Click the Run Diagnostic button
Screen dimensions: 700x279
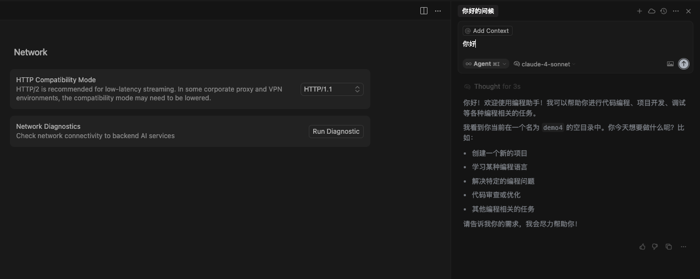pos(336,132)
